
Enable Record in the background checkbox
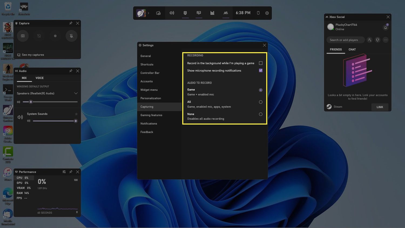coord(261,63)
